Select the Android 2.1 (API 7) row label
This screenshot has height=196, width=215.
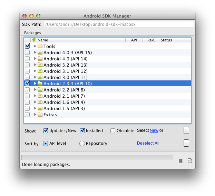(x=64, y=96)
